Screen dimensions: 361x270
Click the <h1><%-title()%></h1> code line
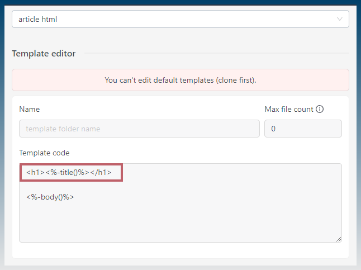coord(69,172)
